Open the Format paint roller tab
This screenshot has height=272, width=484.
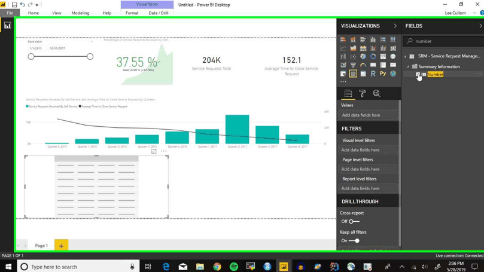pos(363,93)
